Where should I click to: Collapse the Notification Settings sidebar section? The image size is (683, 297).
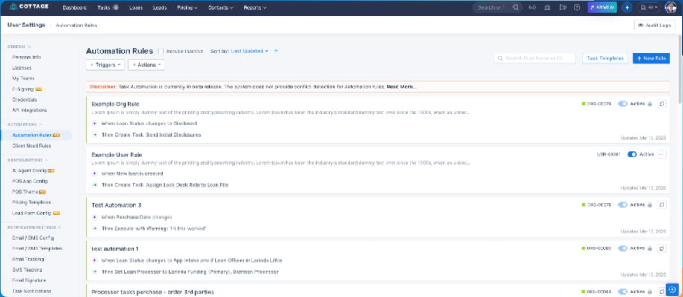point(34,227)
